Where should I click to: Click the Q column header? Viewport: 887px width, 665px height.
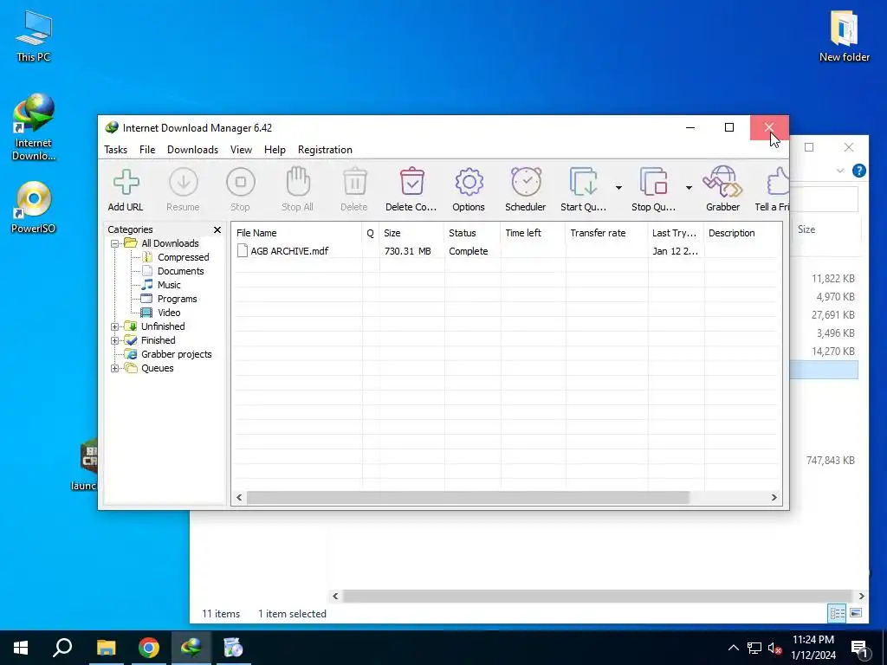371,233
